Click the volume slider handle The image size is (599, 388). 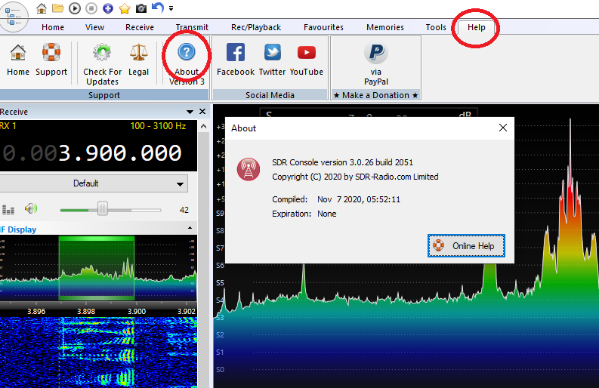[x=102, y=209]
